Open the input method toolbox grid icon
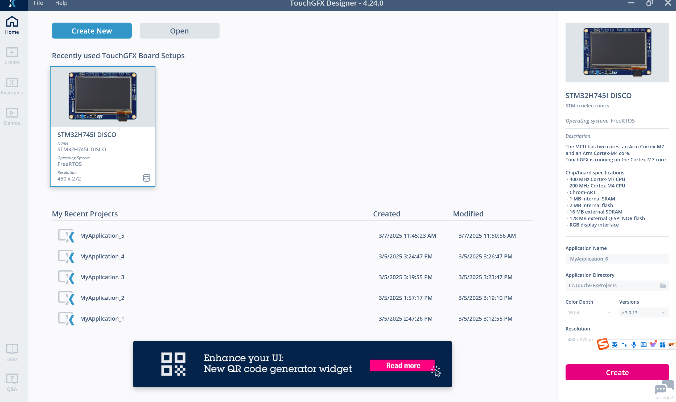This screenshot has height=402, width=676. click(x=662, y=345)
